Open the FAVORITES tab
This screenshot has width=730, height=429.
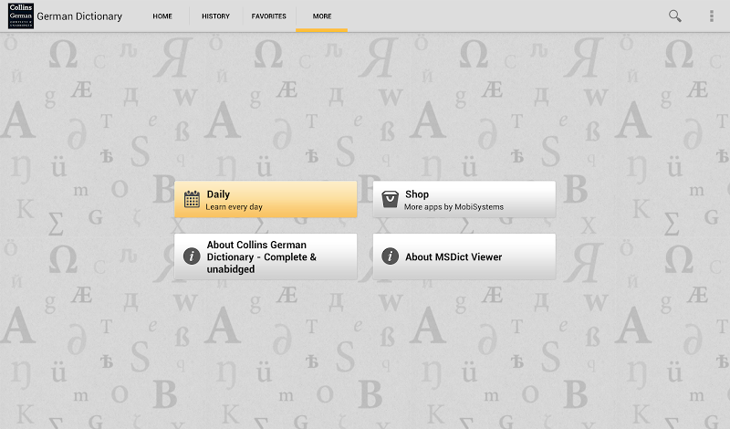coord(269,16)
